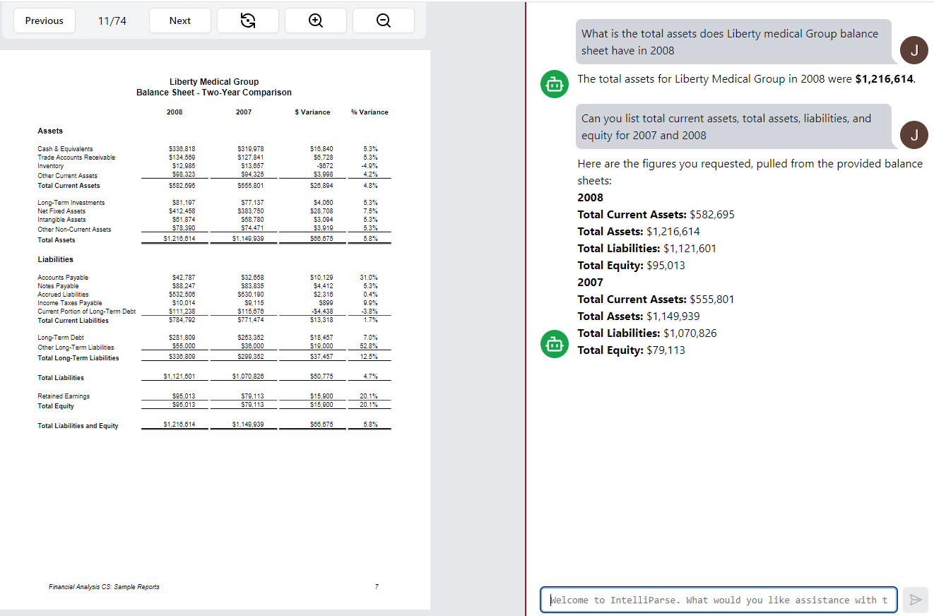Click the Total Assets label in the document
934x616 pixels.
pos(56,240)
